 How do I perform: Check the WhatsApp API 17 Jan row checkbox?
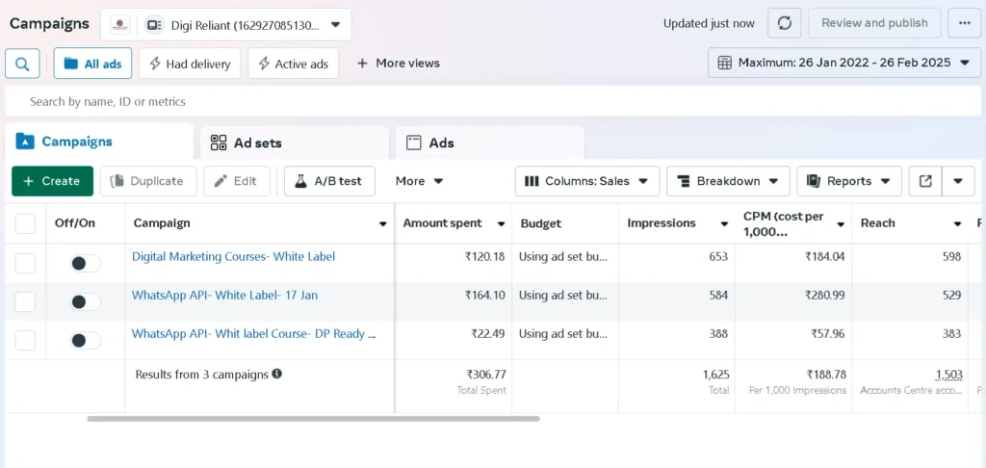pos(25,302)
